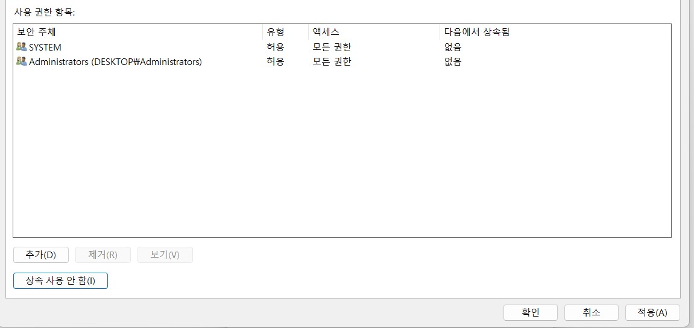Select the SYSTEM permission entry
The height and width of the screenshot is (328, 694).
[342, 47]
